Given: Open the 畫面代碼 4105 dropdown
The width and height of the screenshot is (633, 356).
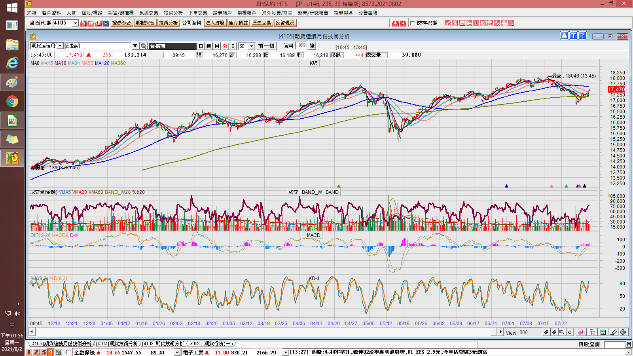Looking at the screenshot, I should pyautogui.click(x=75, y=23).
